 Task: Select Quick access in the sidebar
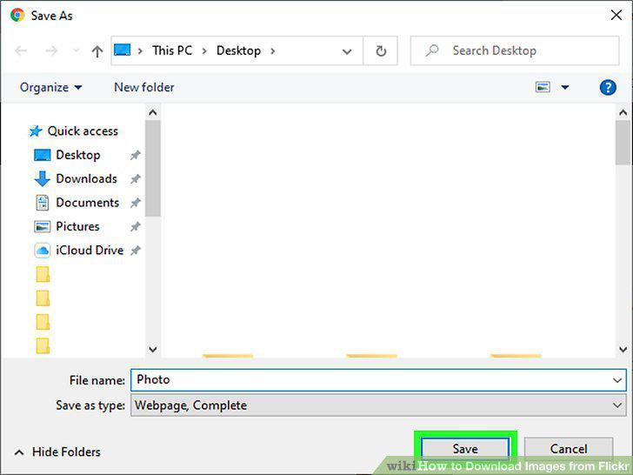[x=83, y=130]
